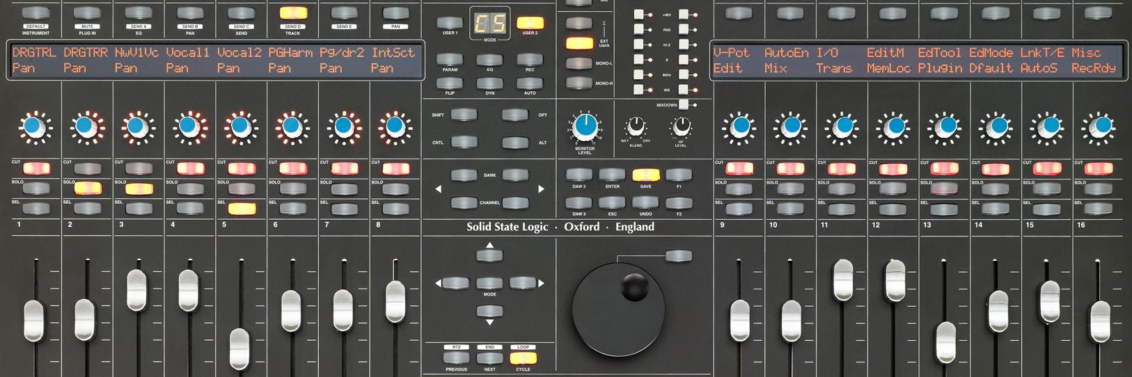Click the F1 function button
This screenshot has height=377, width=1132.
(x=679, y=175)
